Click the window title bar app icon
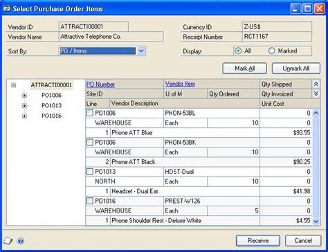The height and width of the screenshot is (252, 328). click(x=7, y=9)
